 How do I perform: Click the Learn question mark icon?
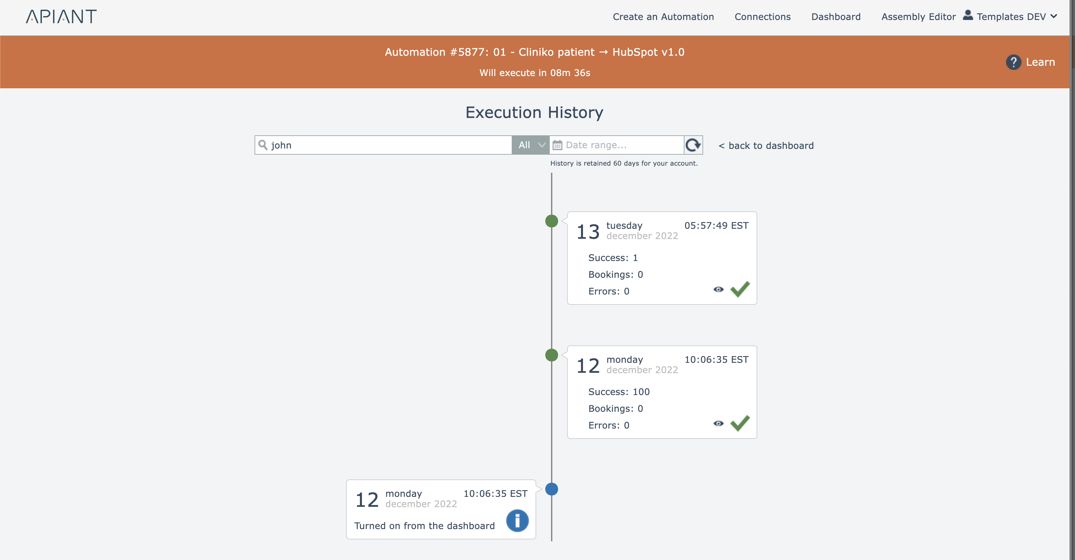(1013, 62)
